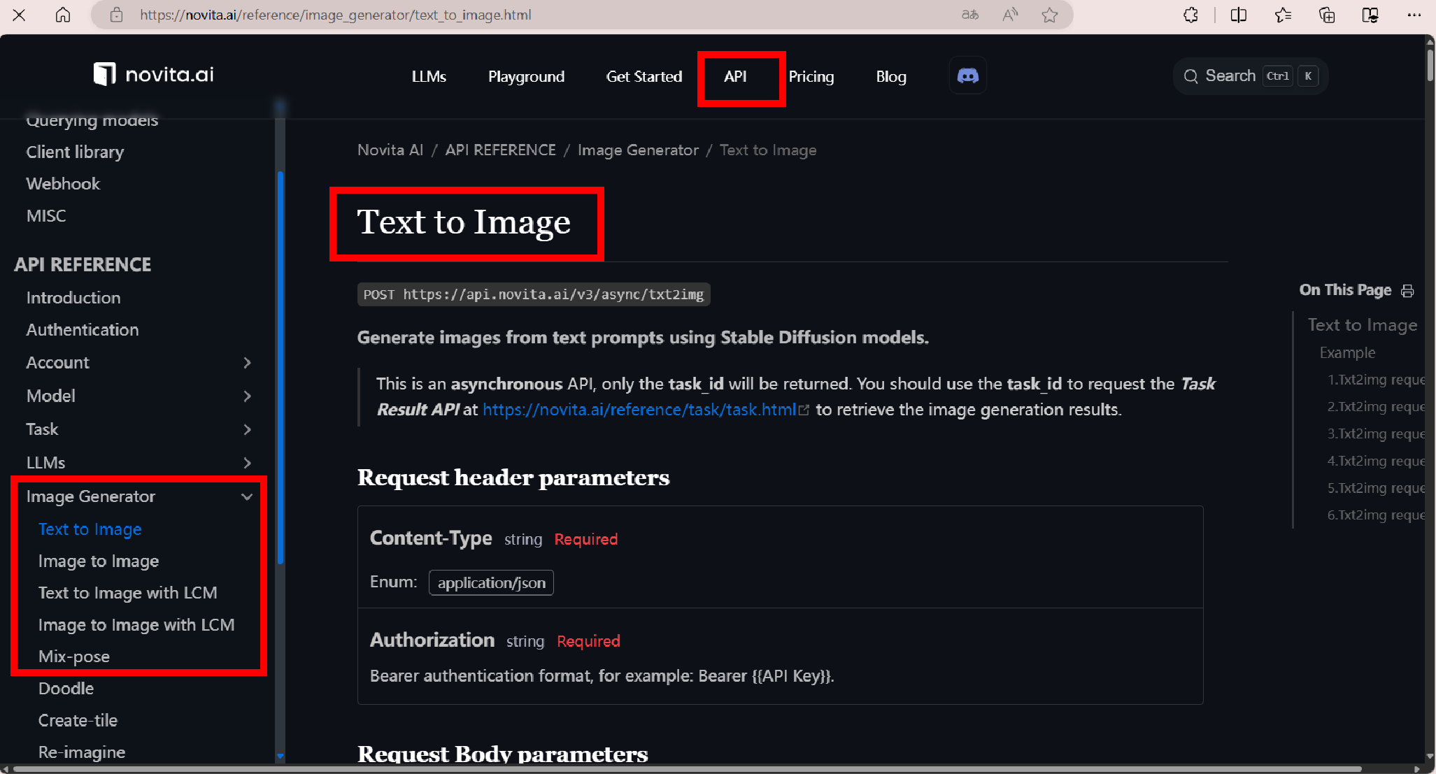Viewport: 1436px width, 774px height.
Task: Click the print icon beside On This Page
Action: click(1407, 291)
